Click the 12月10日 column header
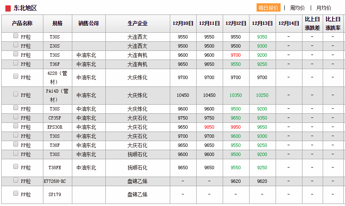Screen dimensions: 345x206 (183, 23)
